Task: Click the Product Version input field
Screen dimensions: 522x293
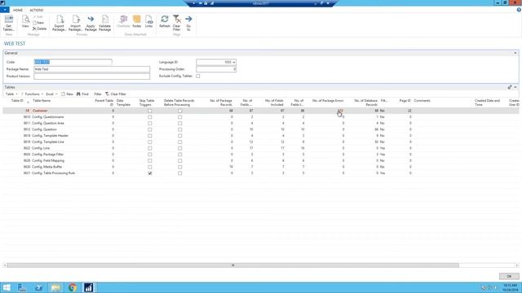Action: point(92,76)
